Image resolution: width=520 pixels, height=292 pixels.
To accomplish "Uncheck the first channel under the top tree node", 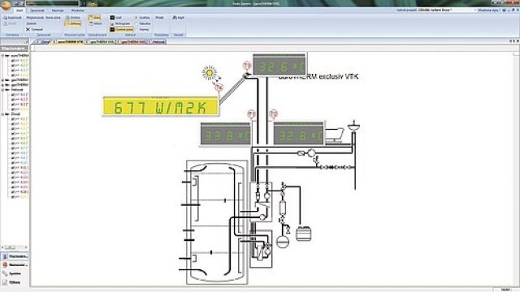I will [x=13, y=61].
